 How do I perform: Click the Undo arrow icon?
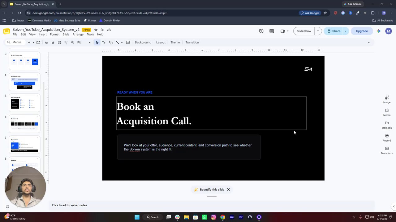pyautogui.click(x=46, y=43)
